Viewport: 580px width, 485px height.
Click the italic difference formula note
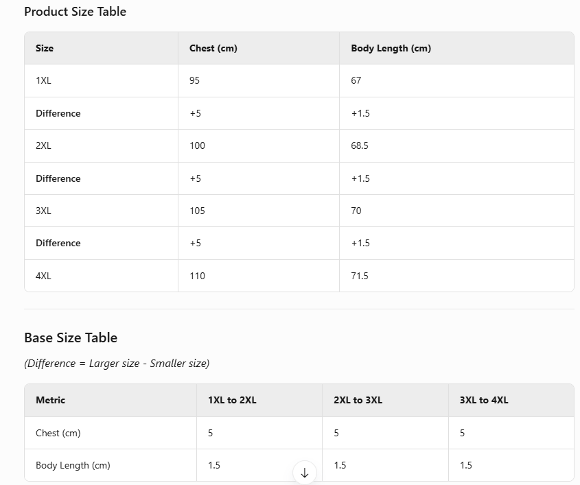[117, 364]
